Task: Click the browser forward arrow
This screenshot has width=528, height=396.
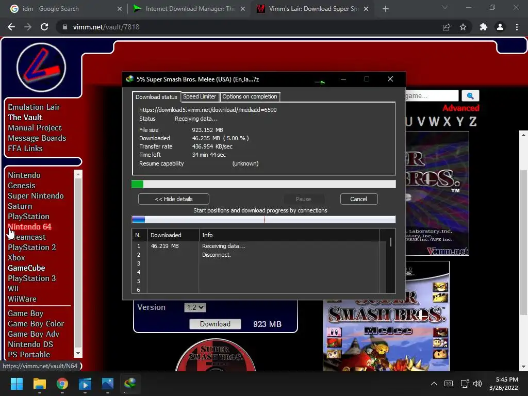Action: [28, 27]
